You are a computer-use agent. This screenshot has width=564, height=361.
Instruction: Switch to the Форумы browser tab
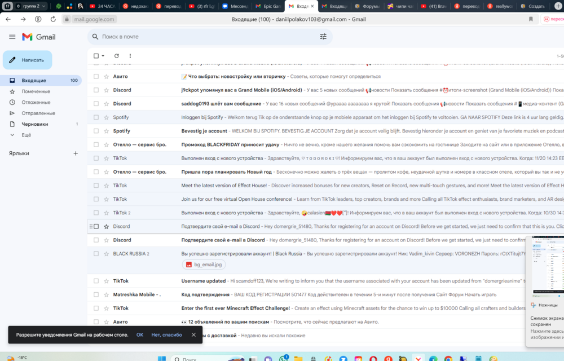point(367,6)
